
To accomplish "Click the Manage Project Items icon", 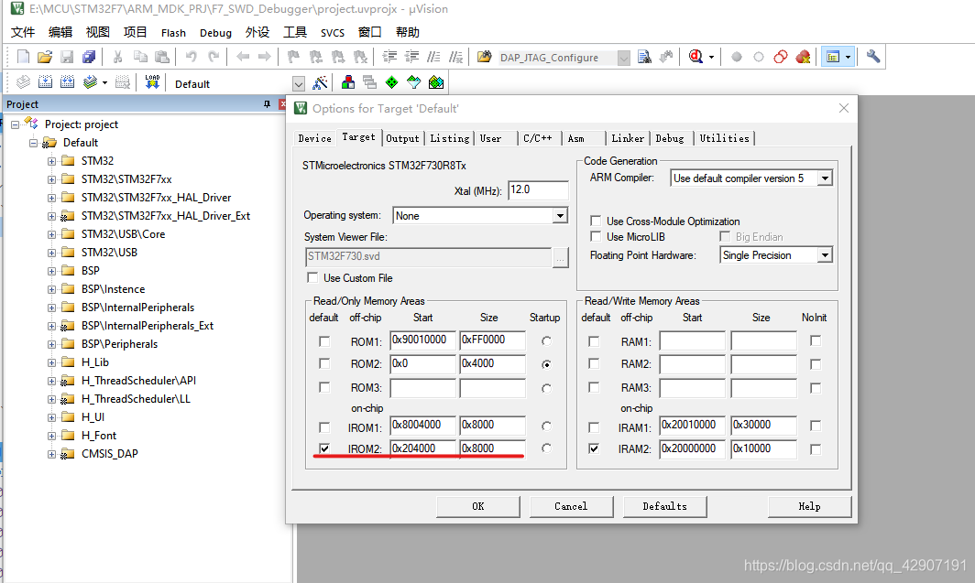I will [x=348, y=82].
